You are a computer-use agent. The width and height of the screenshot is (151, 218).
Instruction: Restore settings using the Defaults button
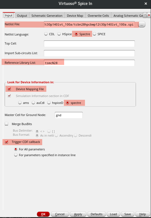pos(96,214)
